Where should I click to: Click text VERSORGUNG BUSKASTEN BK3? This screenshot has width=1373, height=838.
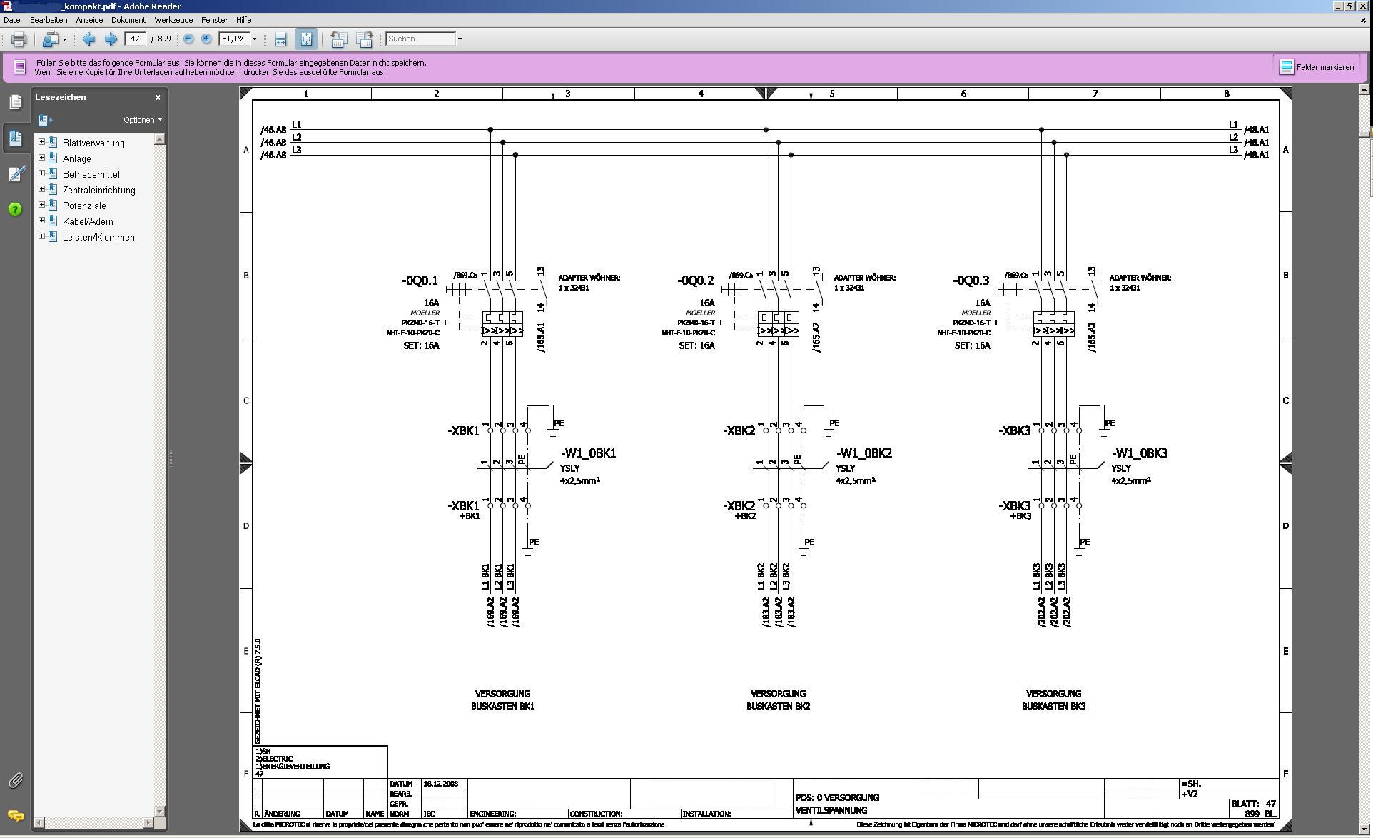[1053, 700]
